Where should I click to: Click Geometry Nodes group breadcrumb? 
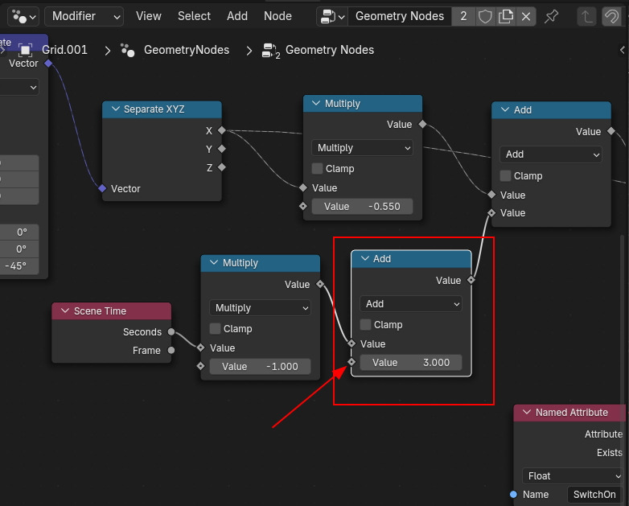point(330,50)
